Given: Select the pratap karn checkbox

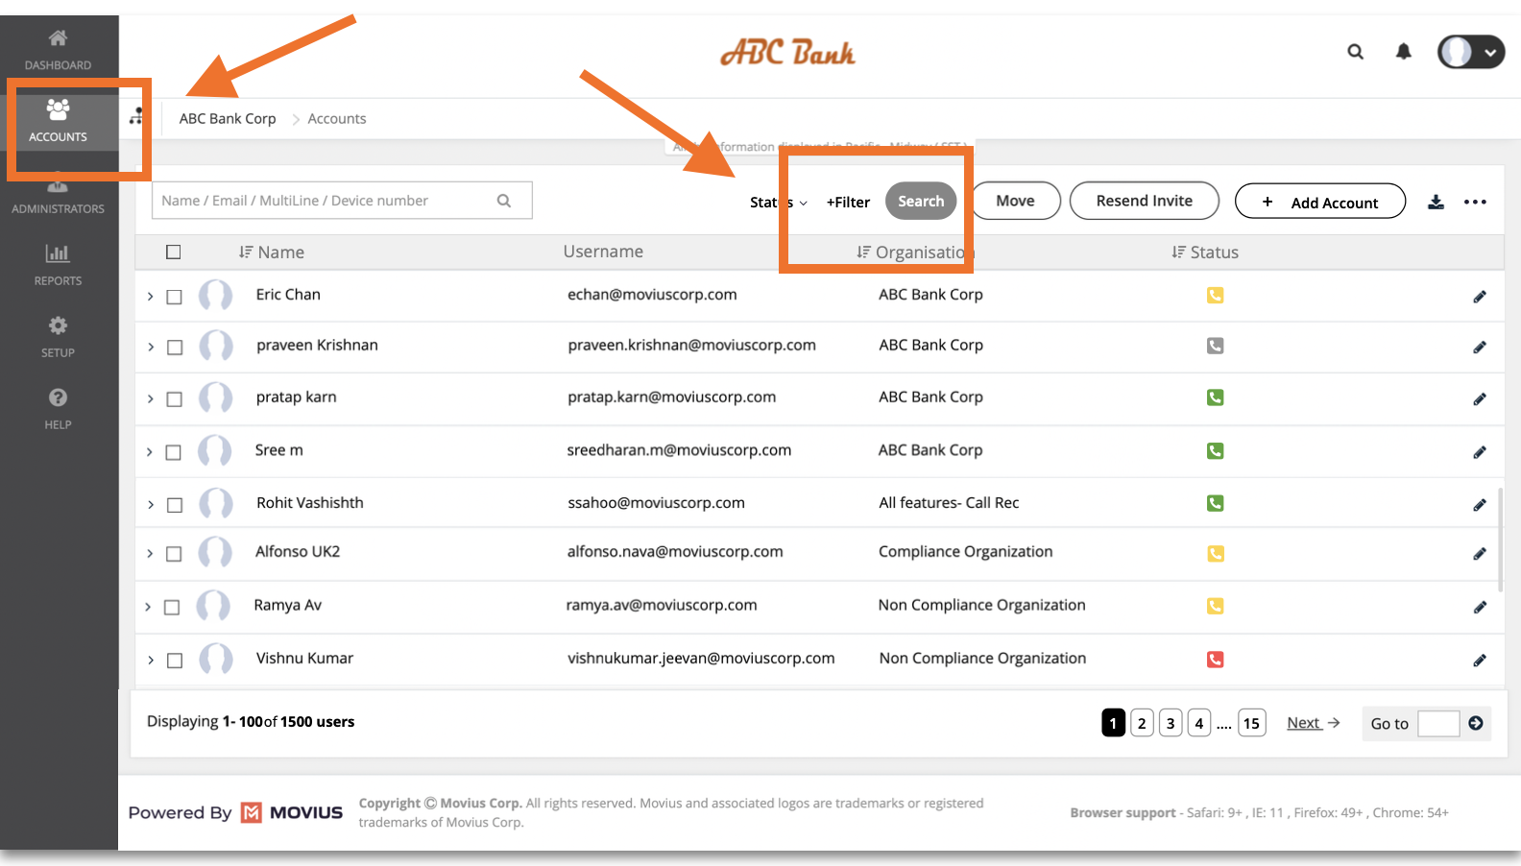Looking at the screenshot, I should 174,399.
